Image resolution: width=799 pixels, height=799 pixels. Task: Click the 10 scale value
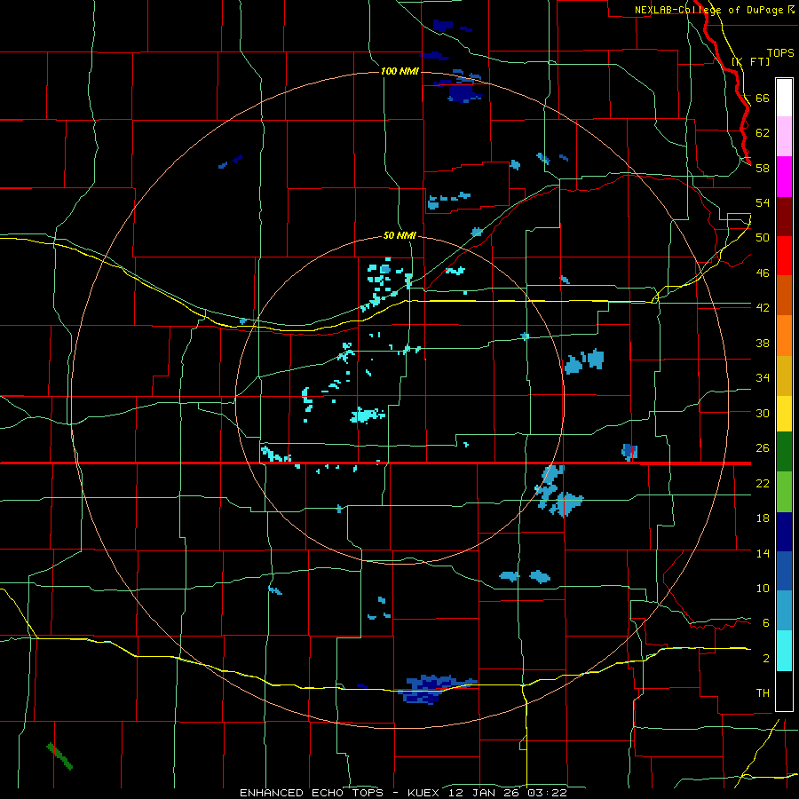click(763, 588)
